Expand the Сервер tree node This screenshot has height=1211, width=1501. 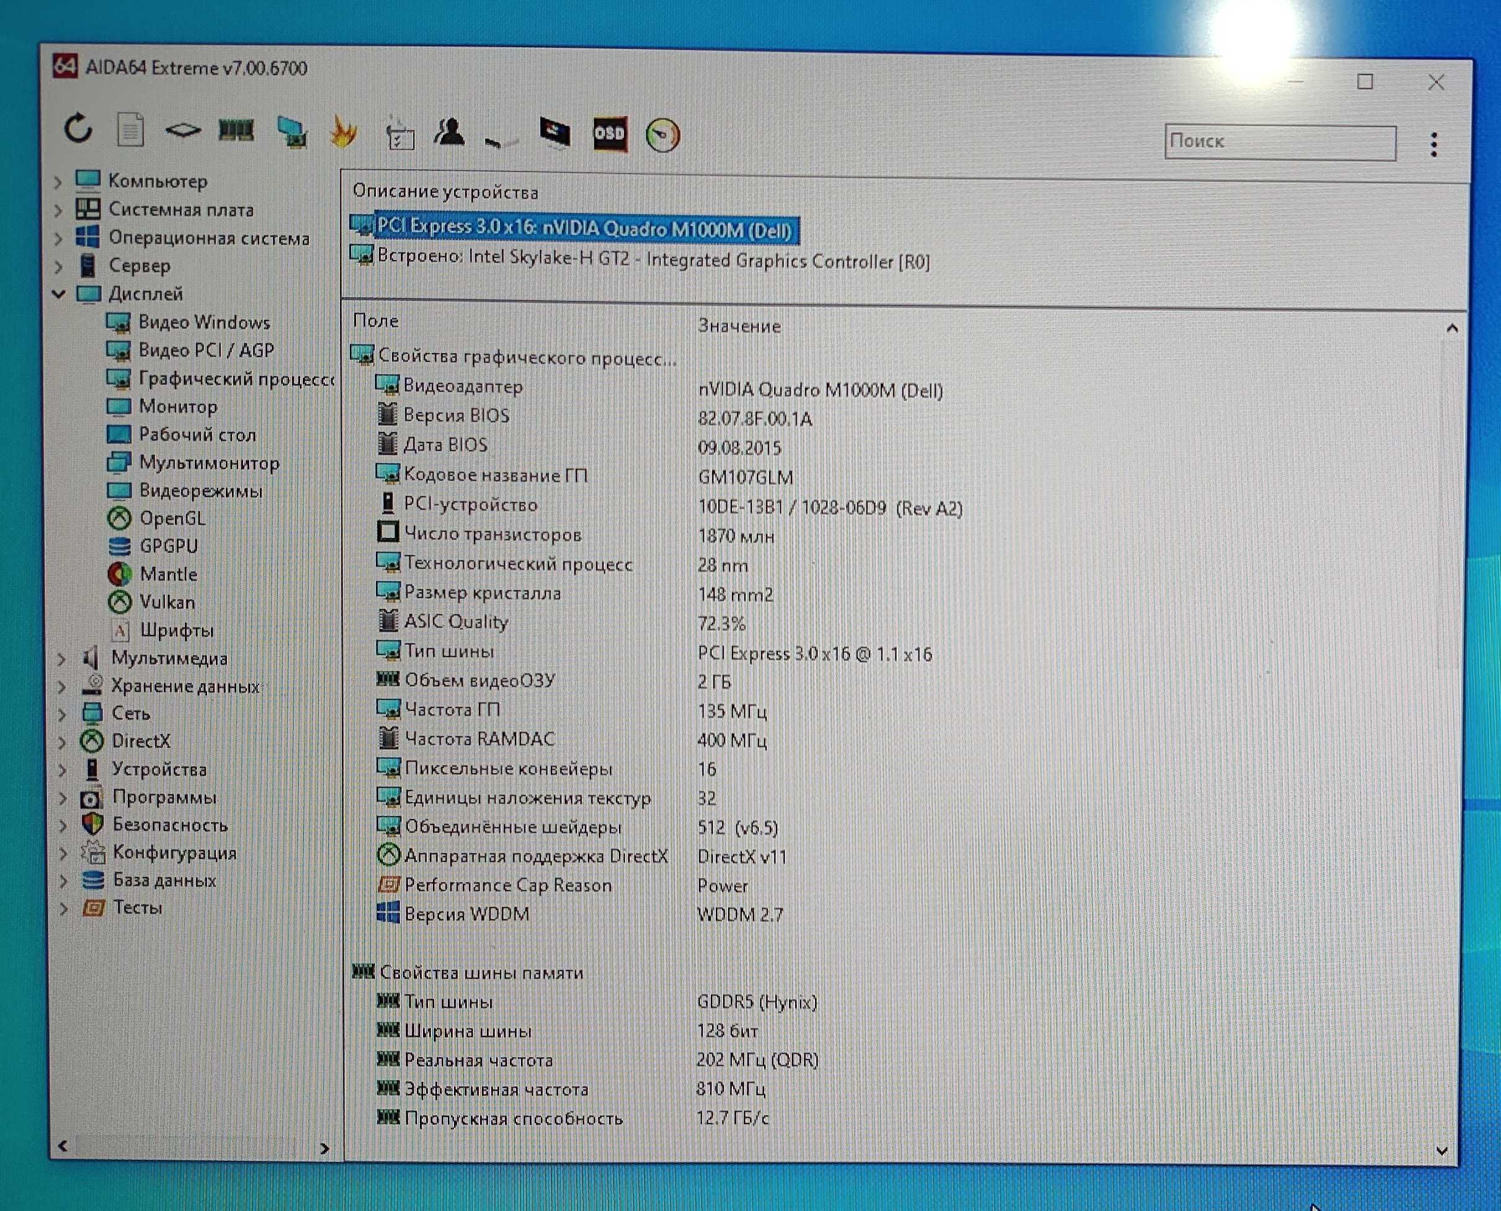58,267
